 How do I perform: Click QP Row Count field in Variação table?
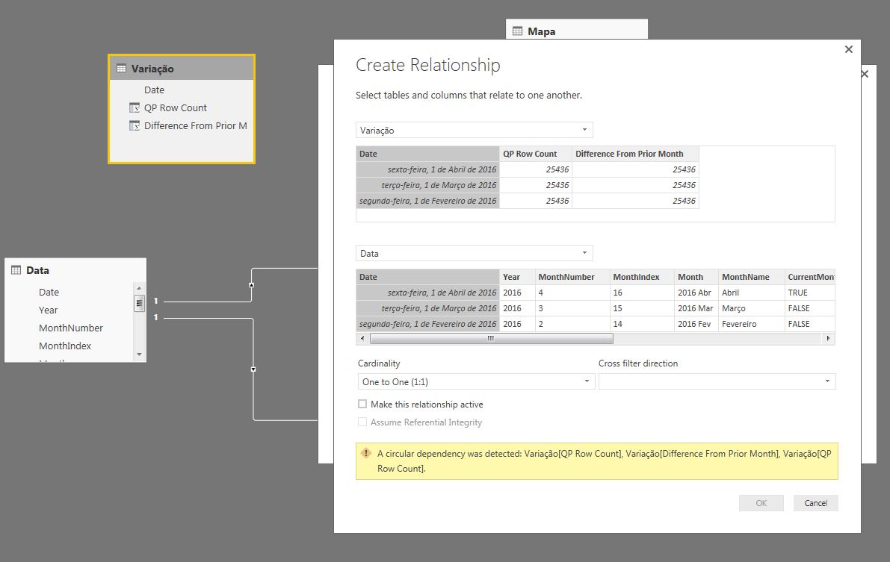(x=176, y=107)
